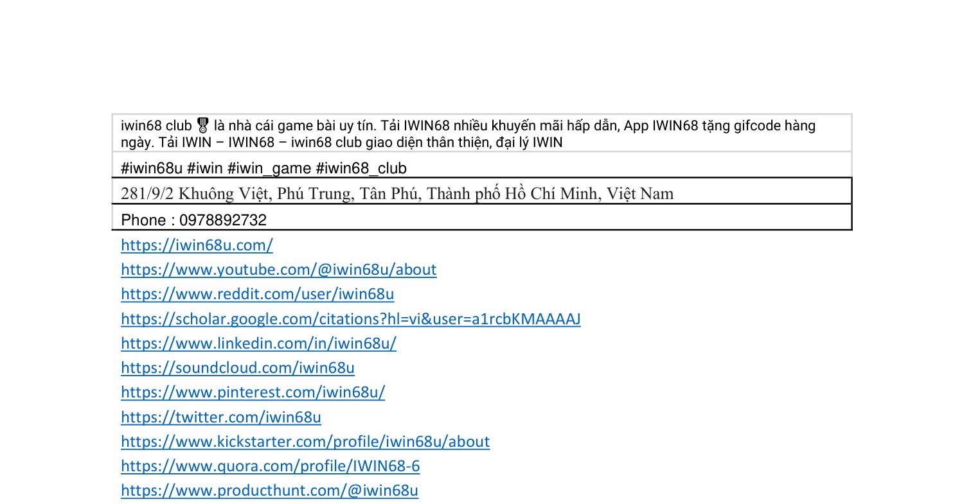
Task: Click the Quora IWIN68-6 profile link
Action: [270, 466]
